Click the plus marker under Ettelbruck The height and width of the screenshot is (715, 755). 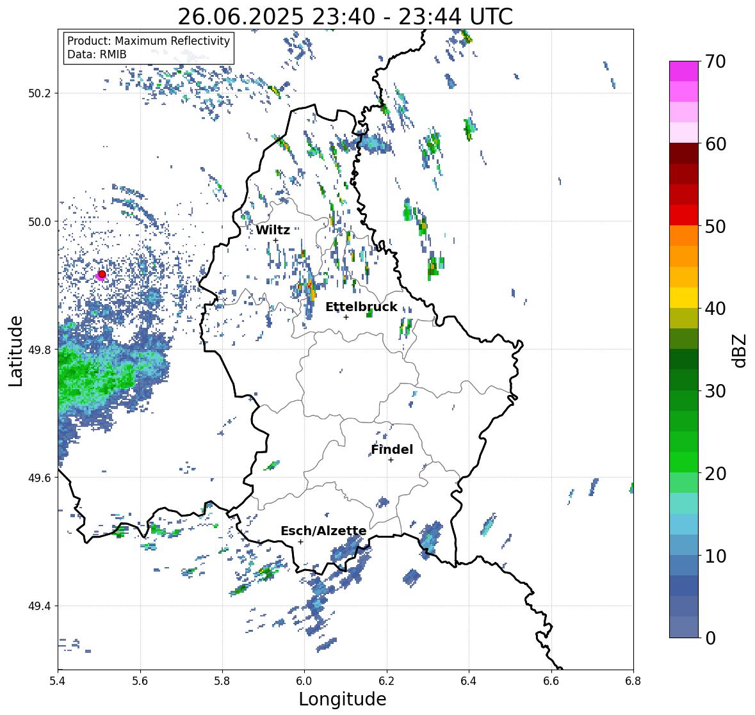point(346,317)
